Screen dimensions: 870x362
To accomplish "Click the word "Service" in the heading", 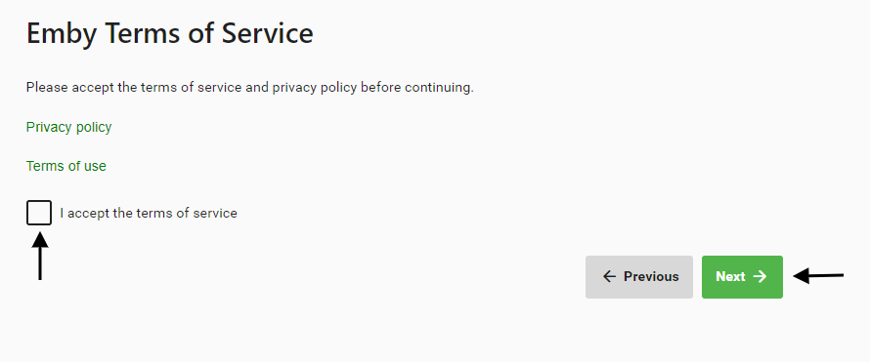I will pos(268,34).
